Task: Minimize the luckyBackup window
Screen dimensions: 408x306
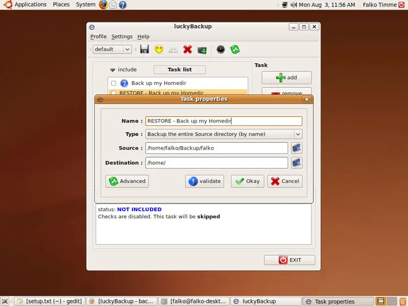Action: click(x=293, y=27)
